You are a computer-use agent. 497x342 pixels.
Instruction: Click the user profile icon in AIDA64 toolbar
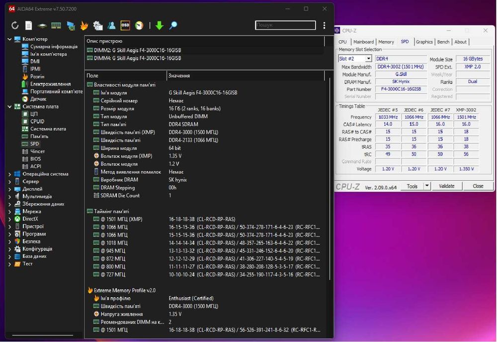point(111,25)
